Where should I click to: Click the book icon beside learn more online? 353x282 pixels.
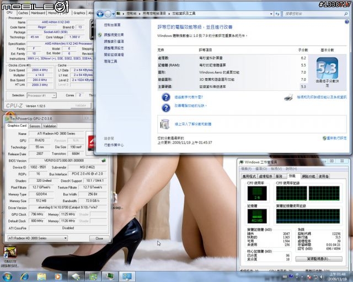165,124
